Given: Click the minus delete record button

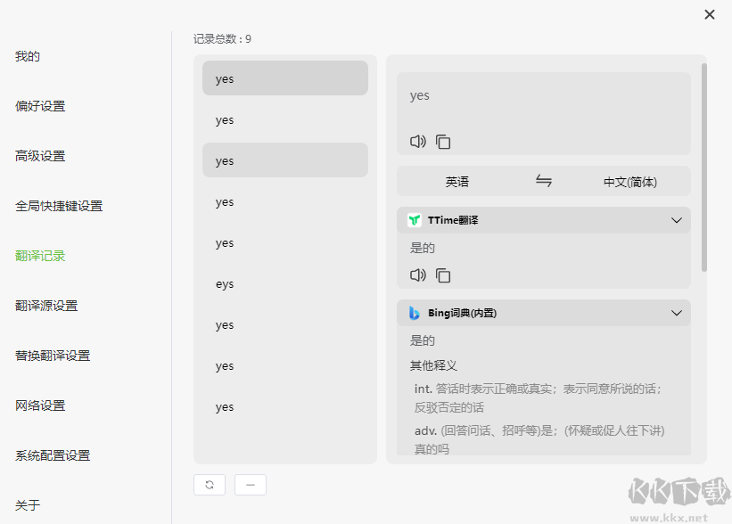Looking at the screenshot, I should [x=251, y=485].
